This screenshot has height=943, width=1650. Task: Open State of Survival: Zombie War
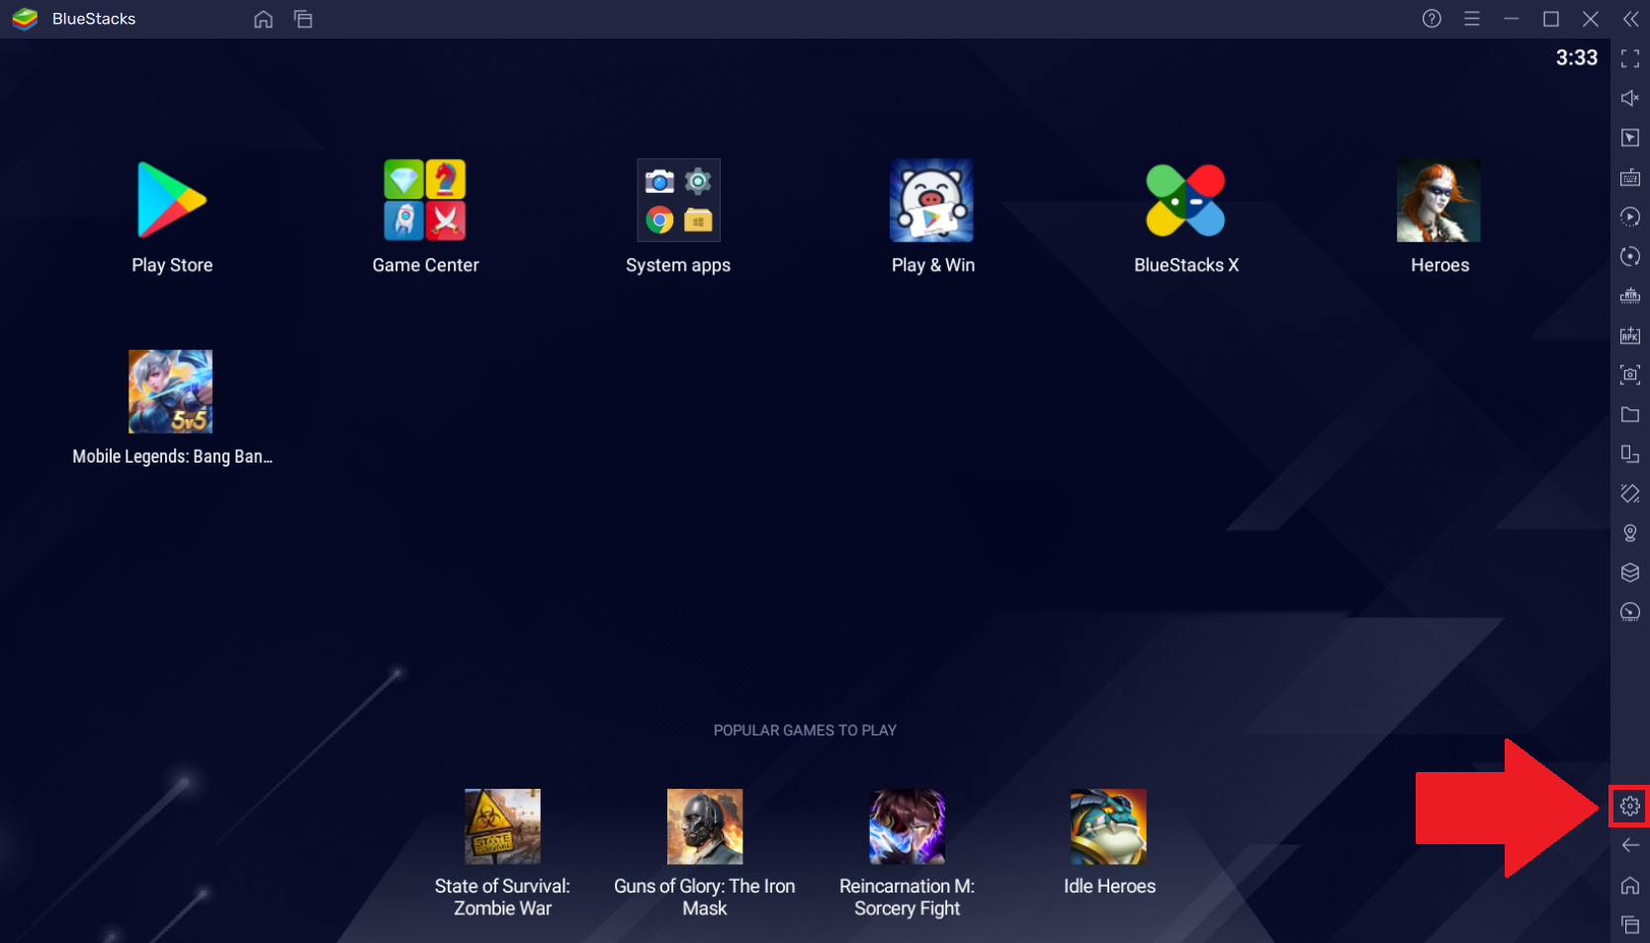coord(502,826)
